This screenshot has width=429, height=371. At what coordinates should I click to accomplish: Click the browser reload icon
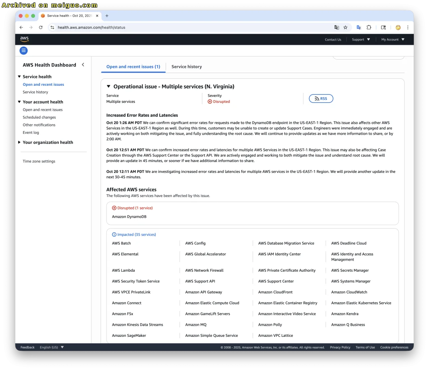pos(41,27)
